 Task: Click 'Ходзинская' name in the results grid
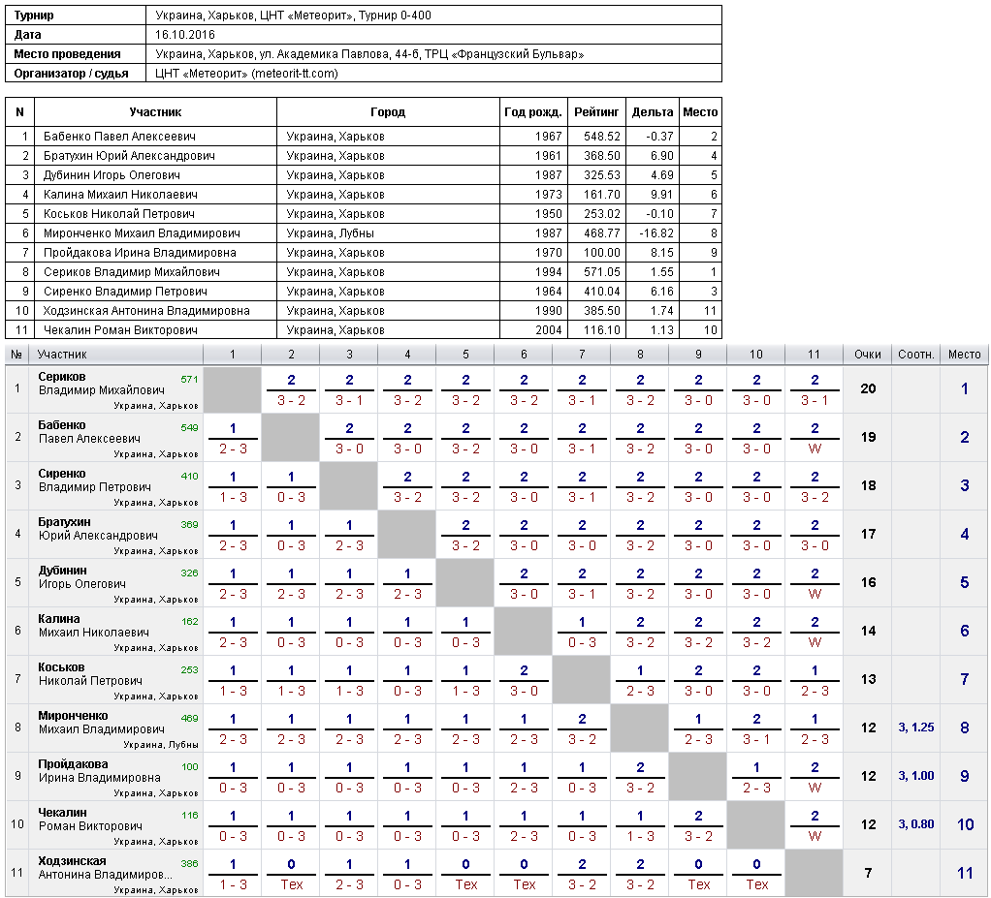[x=72, y=861]
